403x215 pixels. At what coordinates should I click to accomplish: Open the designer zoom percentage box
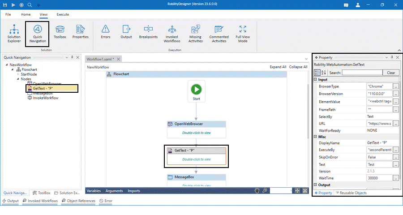[x=281, y=190]
